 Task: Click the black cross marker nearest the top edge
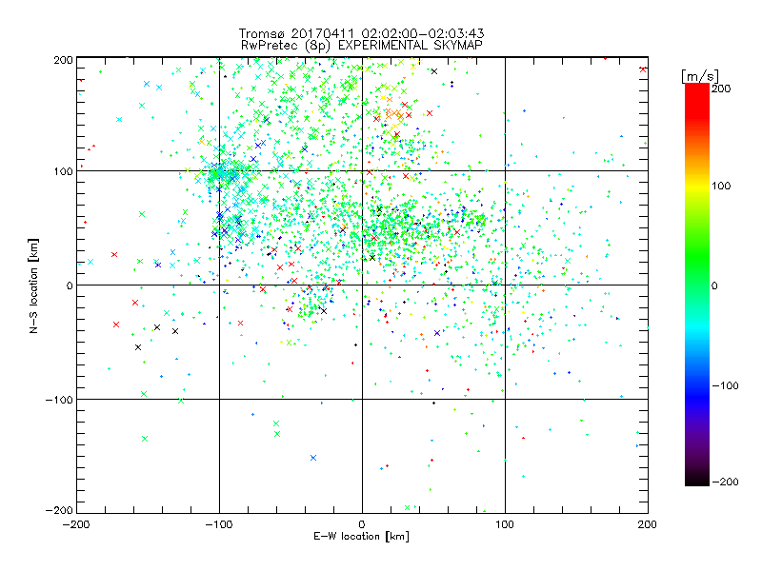(434, 71)
